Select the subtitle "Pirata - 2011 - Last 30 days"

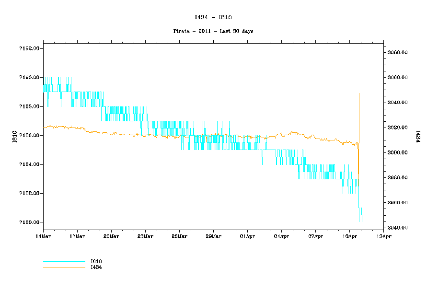tap(213, 31)
